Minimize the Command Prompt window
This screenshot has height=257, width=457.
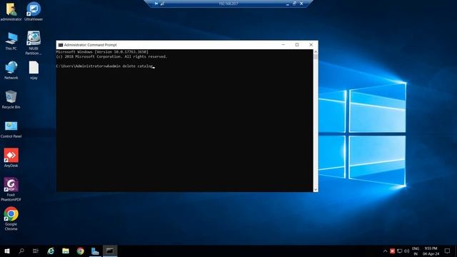tap(283, 44)
